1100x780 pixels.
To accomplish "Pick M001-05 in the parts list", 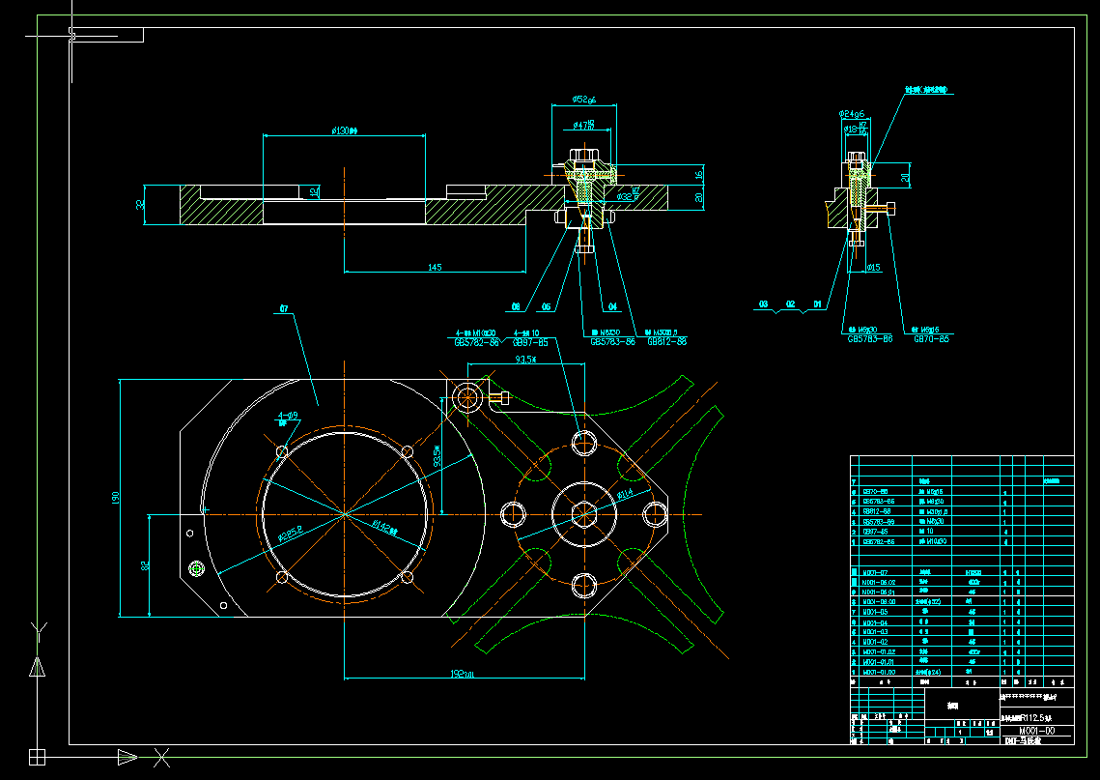I will (875, 612).
